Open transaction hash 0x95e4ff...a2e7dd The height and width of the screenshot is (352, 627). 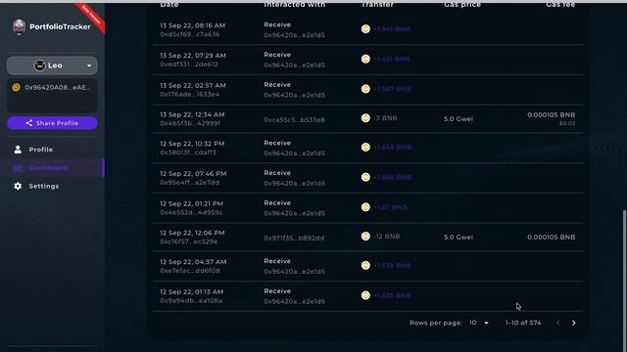[189, 183]
